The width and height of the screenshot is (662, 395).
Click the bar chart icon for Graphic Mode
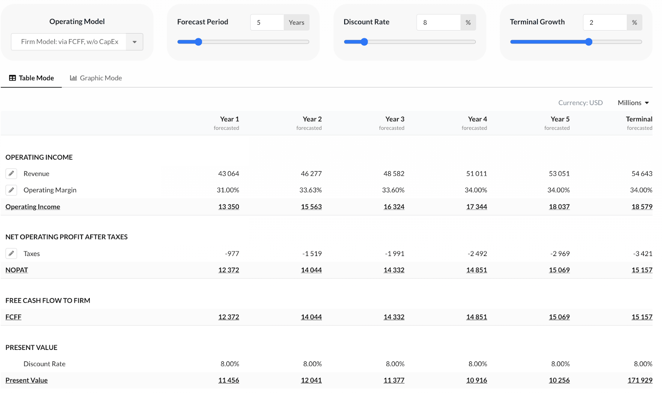coord(73,78)
